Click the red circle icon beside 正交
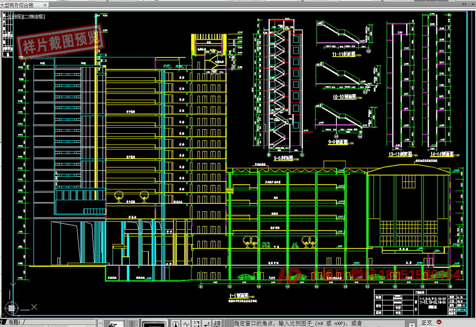Image resolution: width=476 pixels, height=327 pixels. click(x=439, y=322)
